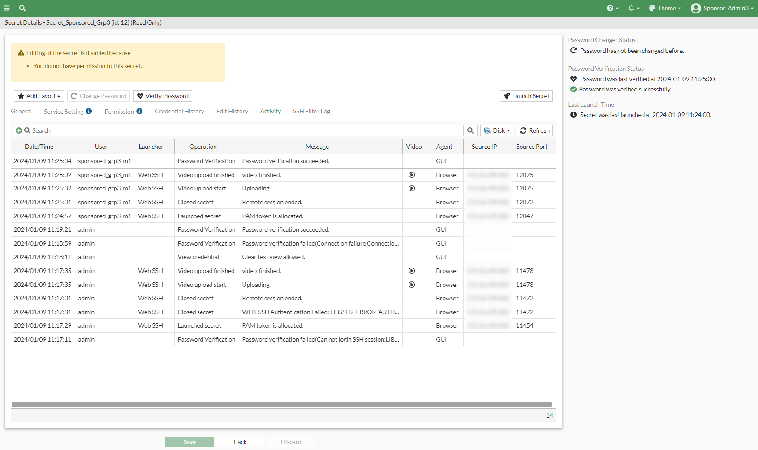Click the horizontal scrollbar under the table
The width and height of the screenshot is (758, 450).
(x=281, y=404)
